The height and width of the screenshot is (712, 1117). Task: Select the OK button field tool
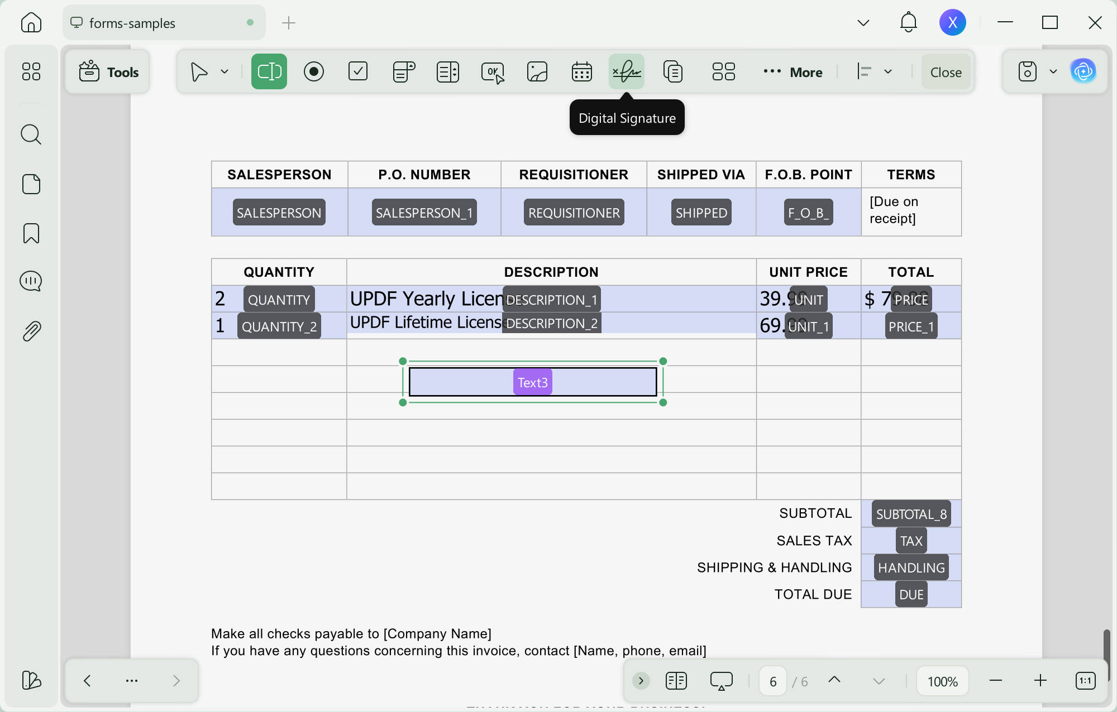pos(493,71)
